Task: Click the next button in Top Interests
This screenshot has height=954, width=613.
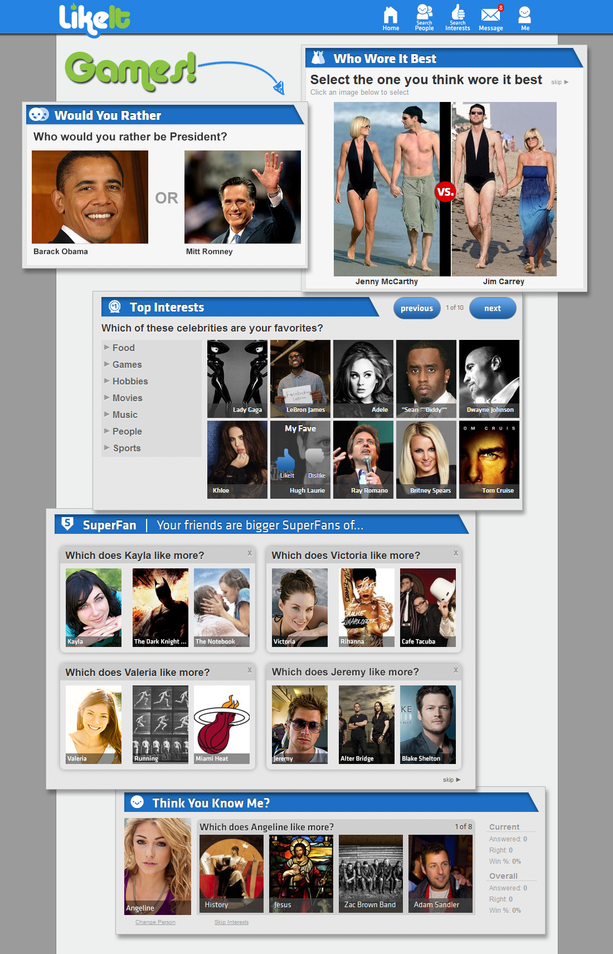Action: [493, 308]
